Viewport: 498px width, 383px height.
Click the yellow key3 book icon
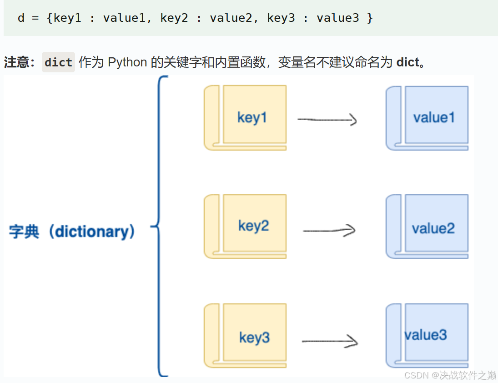pos(245,336)
